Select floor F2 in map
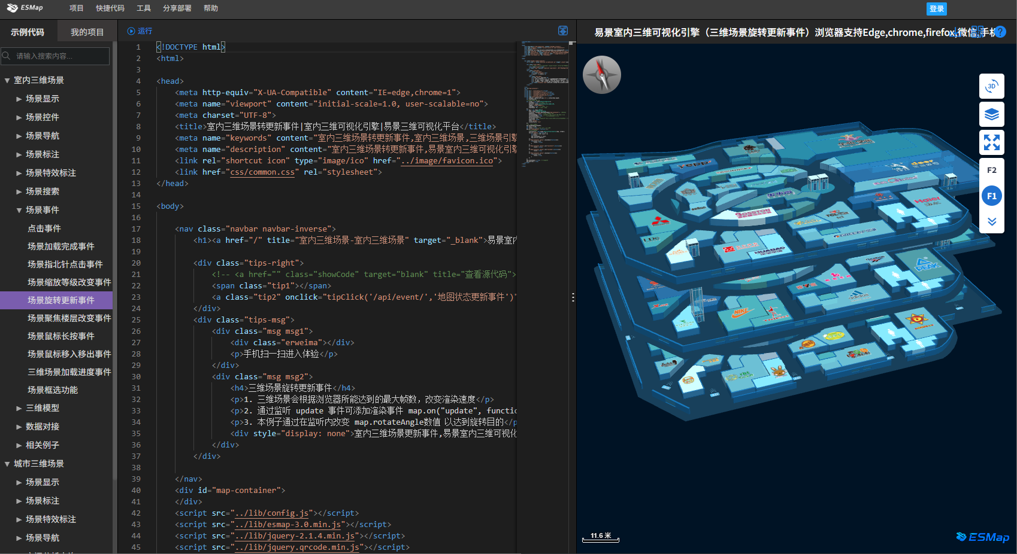Image resolution: width=1017 pixels, height=554 pixels. pos(992,171)
